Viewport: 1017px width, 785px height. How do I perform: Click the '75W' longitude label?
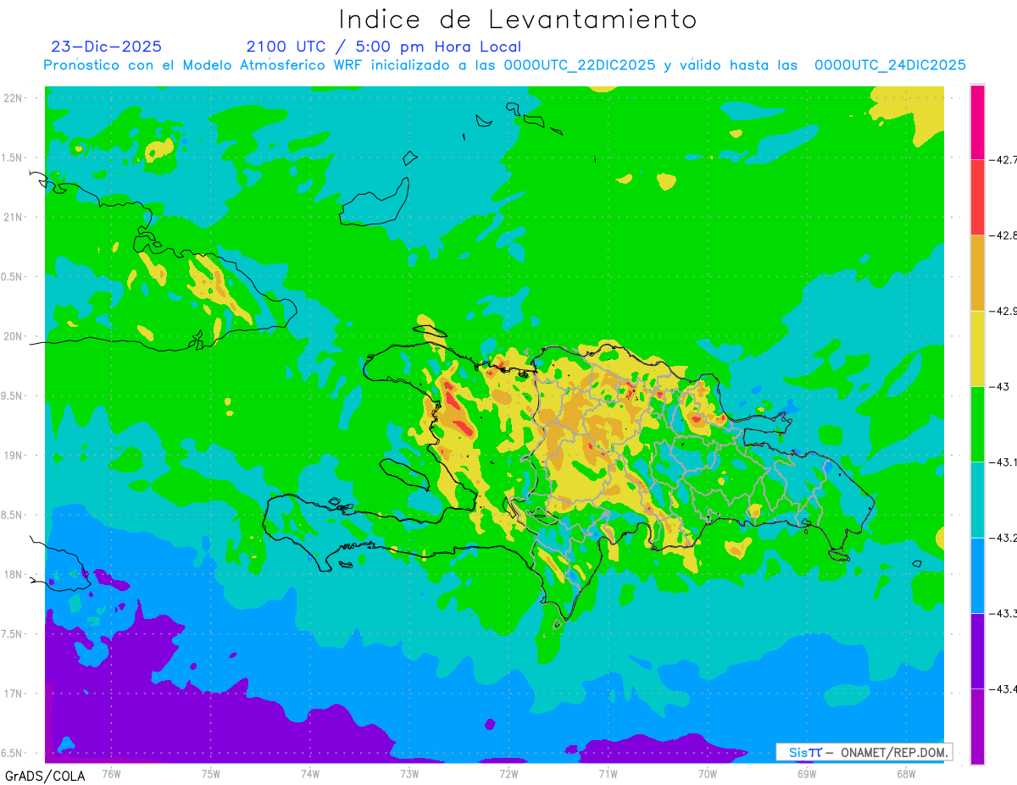click(210, 773)
